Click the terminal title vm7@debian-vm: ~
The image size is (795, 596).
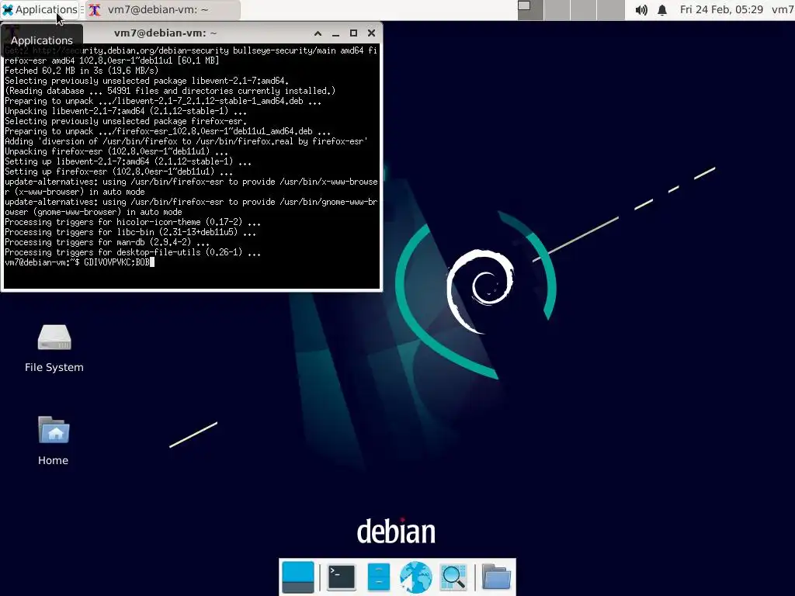pos(165,33)
